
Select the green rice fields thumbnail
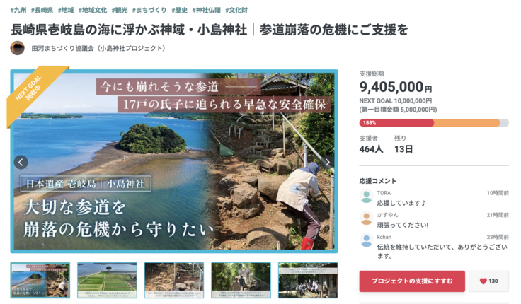pyautogui.click(x=108, y=281)
